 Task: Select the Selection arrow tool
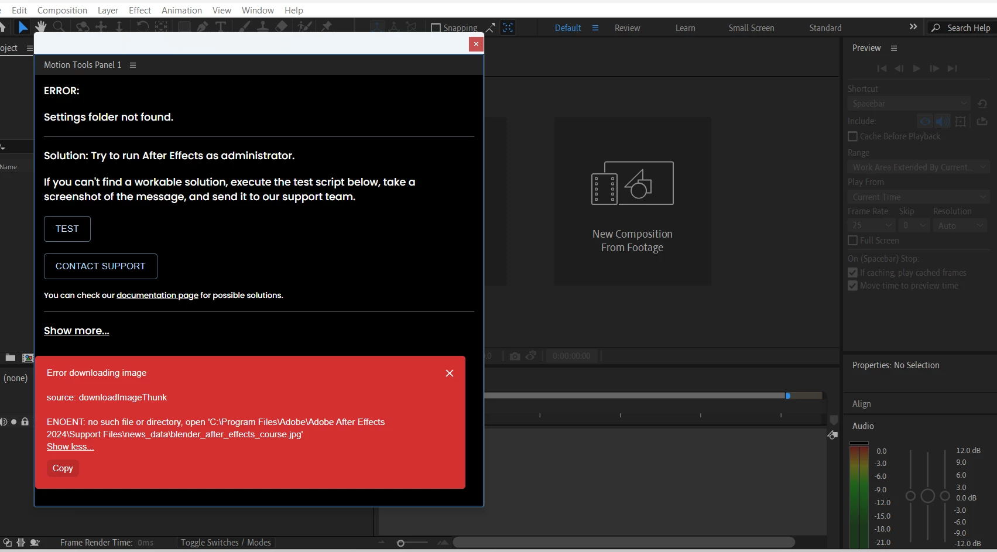coord(23,27)
